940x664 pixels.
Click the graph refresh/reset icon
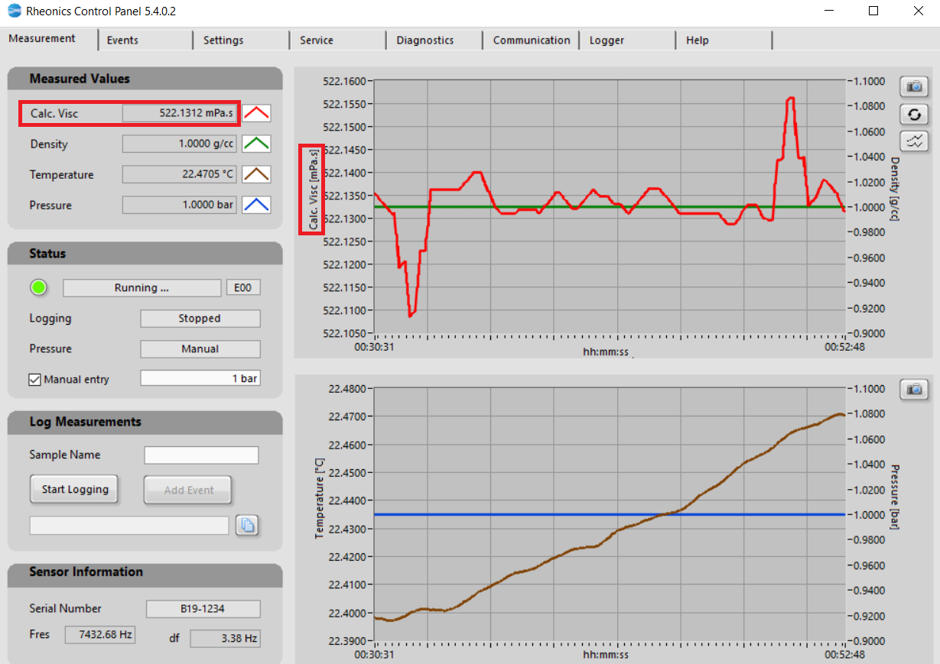coord(914,115)
